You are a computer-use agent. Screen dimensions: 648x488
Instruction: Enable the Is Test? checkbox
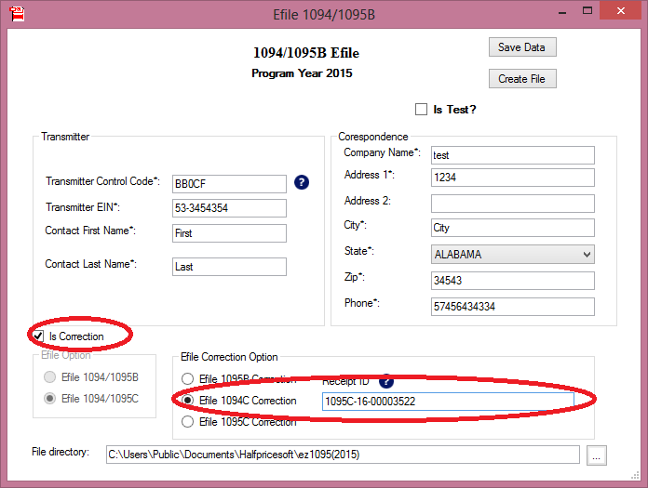[422, 110]
